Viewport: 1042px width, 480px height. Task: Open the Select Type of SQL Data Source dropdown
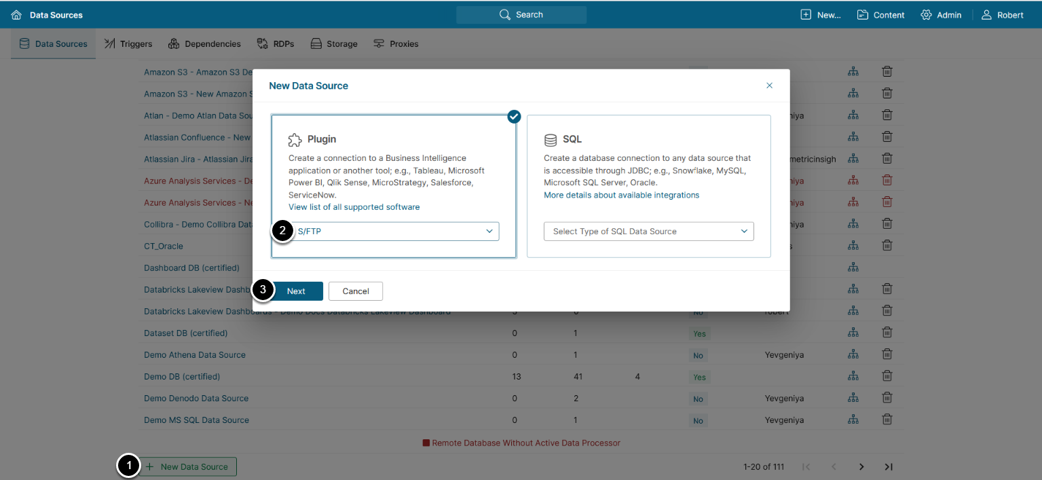coord(648,232)
